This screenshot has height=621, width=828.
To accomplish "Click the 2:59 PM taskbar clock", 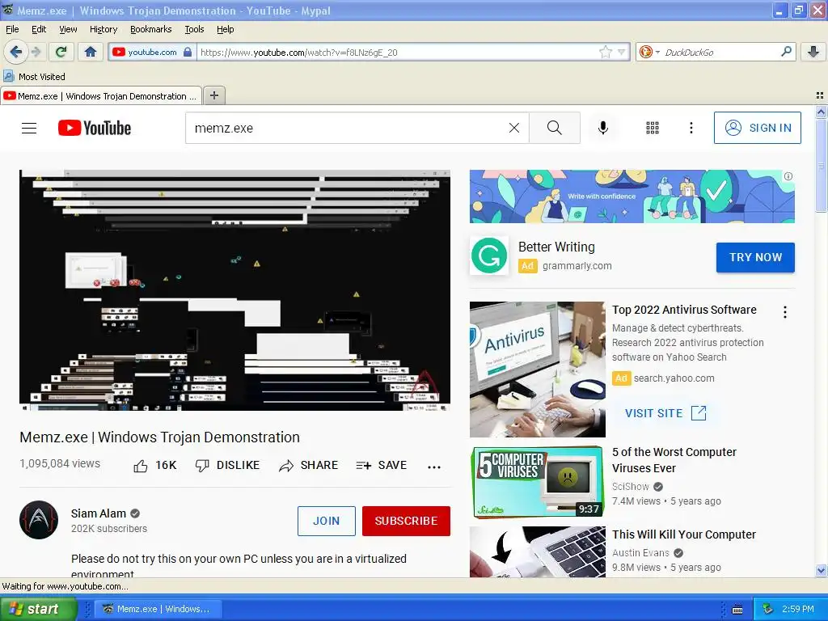I will [798, 609].
